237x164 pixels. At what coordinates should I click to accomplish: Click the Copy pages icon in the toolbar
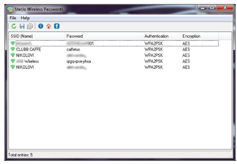coord(30,26)
